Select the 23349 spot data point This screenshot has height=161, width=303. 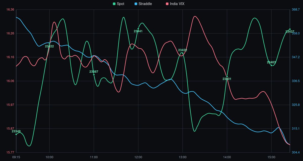(x=16, y=134)
